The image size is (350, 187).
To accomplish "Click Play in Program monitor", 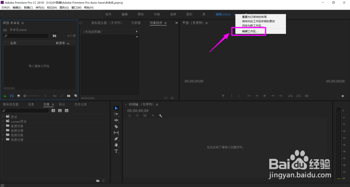I will point(265,96).
